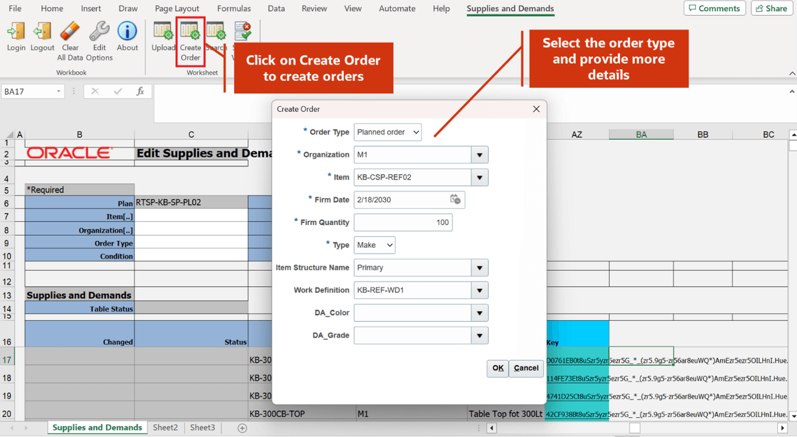
Task: Click the Login ribbon icon
Action: [16, 32]
